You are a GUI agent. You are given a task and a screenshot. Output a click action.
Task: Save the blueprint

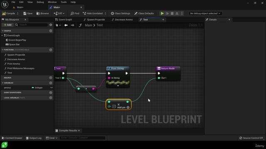pyautogui.click(x=28, y=13)
